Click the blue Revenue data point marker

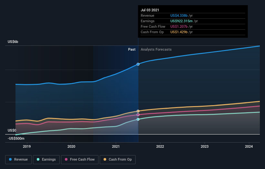tap(138, 64)
